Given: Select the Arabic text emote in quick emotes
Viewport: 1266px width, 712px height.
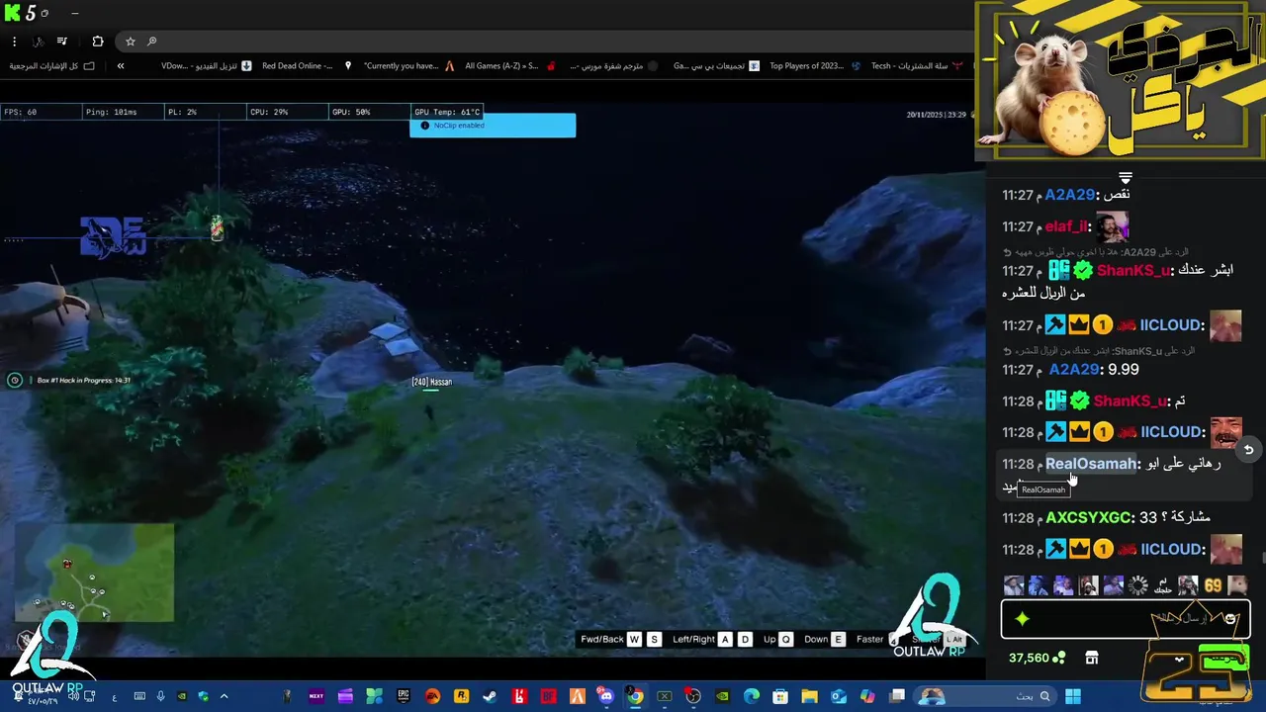Looking at the screenshot, I should coord(1163,585).
